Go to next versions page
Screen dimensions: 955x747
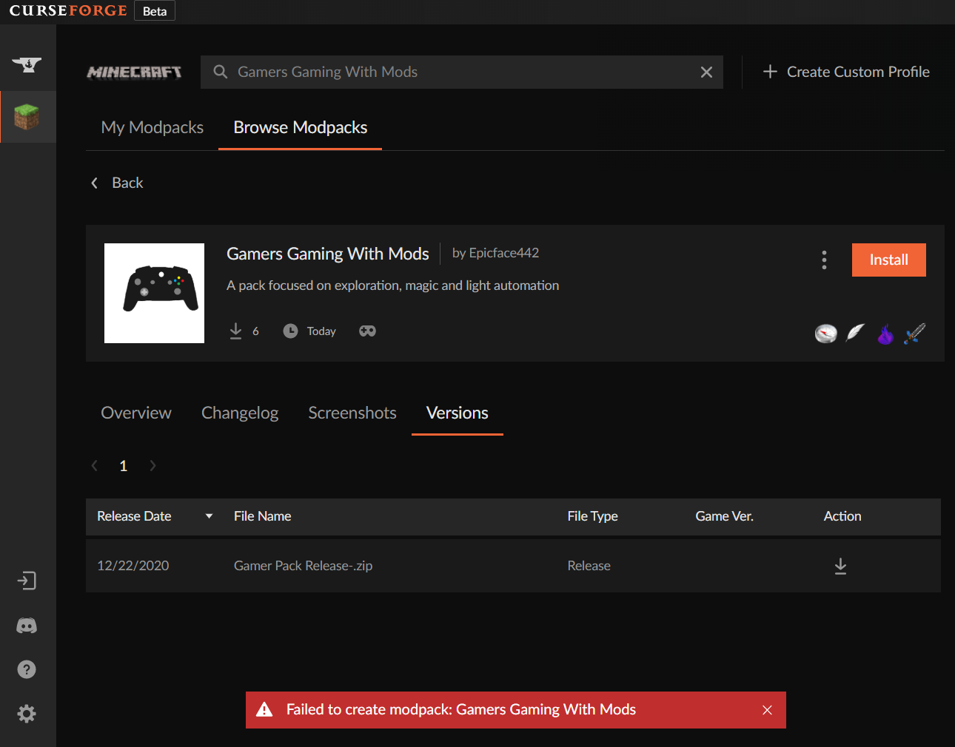click(153, 465)
